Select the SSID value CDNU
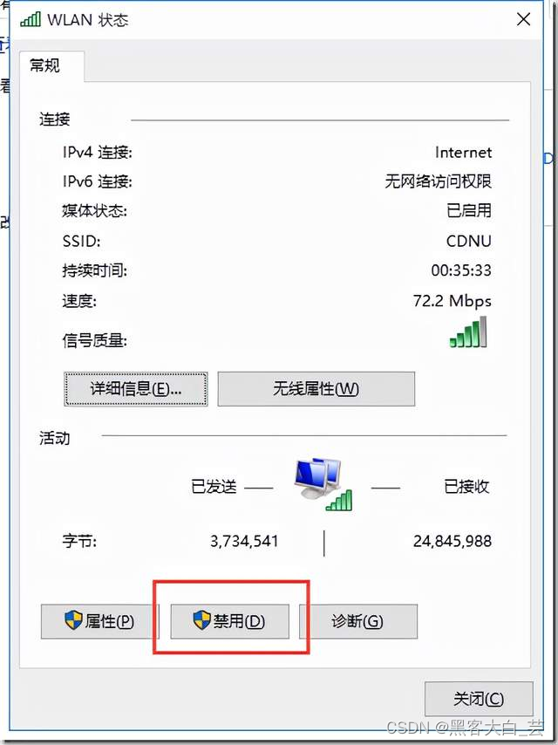Image resolution: width=558 pixels, height=745 pixels. pyautogui.click(x=469, y=242)
